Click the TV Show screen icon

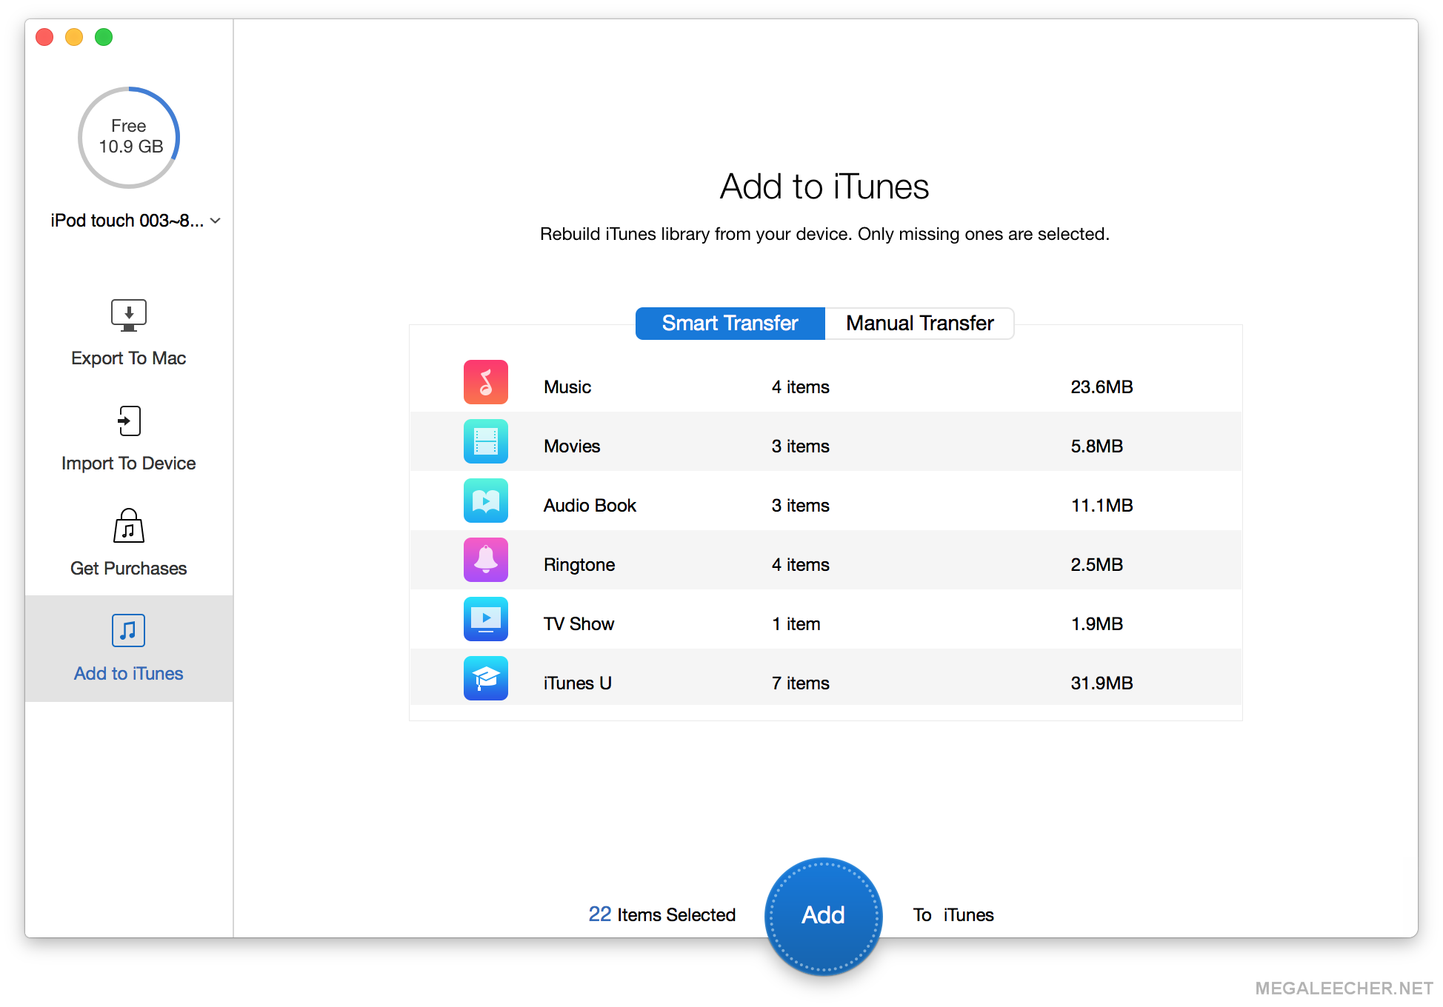click(x=486, y=619)
